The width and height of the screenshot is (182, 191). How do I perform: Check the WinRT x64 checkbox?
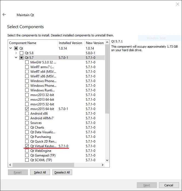tap(27, 71)
